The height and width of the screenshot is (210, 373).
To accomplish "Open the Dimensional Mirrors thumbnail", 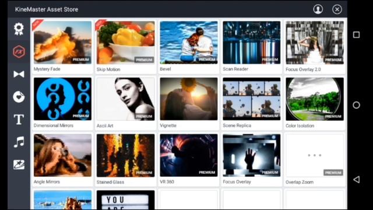I will [x=62, y=99].
